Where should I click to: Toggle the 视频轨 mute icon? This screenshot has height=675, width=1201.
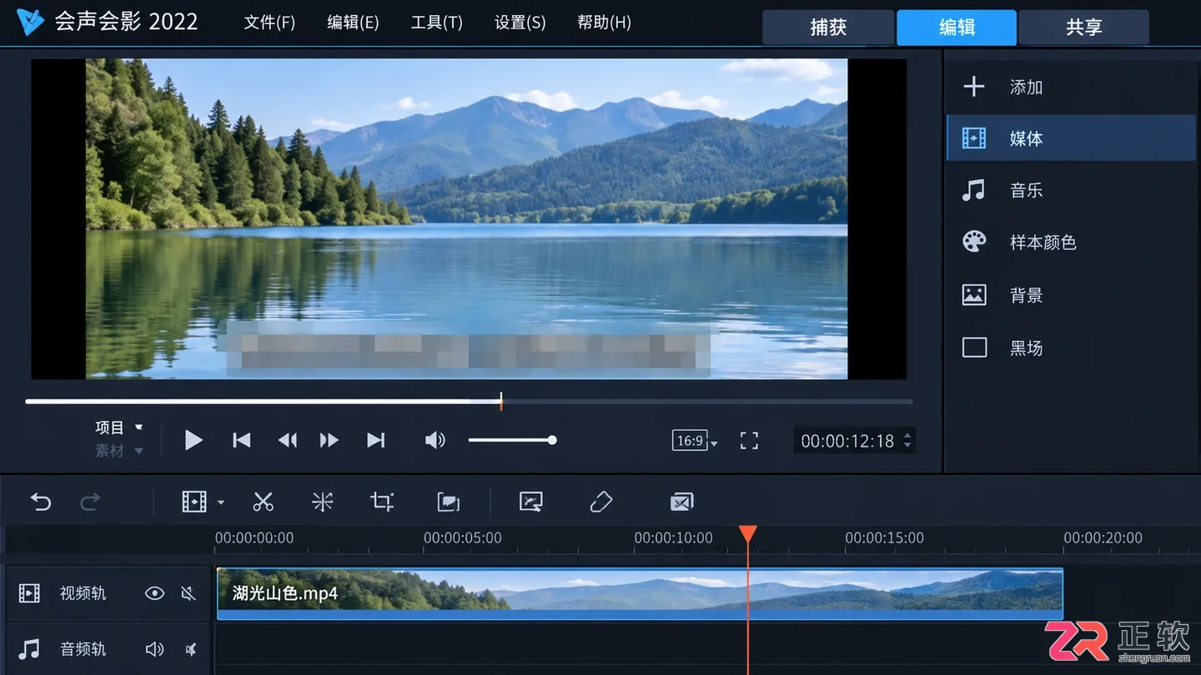click(x=189, y=593)
